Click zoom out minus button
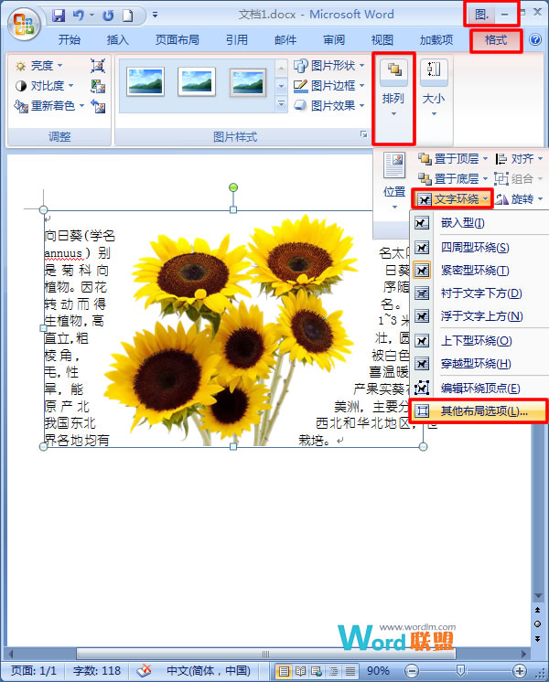 [412, 671]
